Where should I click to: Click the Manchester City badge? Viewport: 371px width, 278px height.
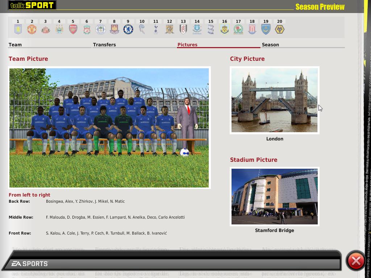click(x=59, y=29)
